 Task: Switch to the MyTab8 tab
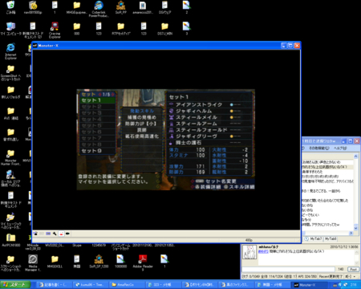click(331, 238)
